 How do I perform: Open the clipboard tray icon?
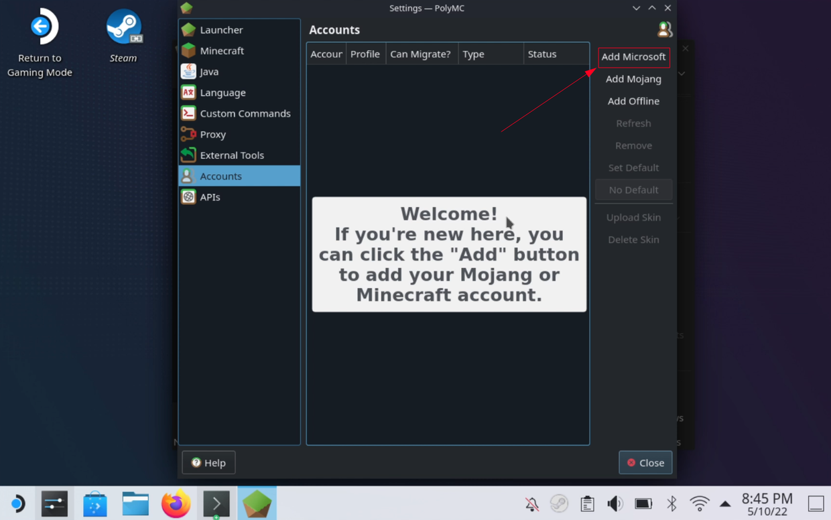587,504
